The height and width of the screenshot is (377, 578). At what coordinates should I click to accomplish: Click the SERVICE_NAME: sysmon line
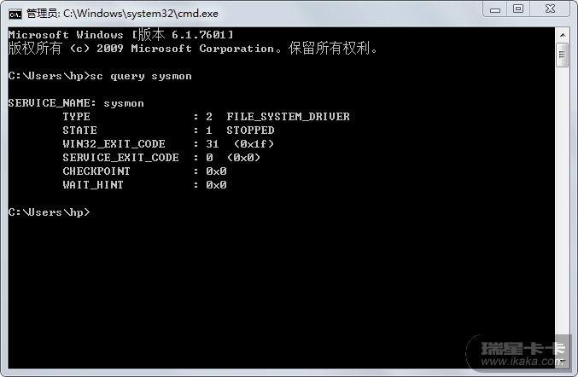pos(76,103)
